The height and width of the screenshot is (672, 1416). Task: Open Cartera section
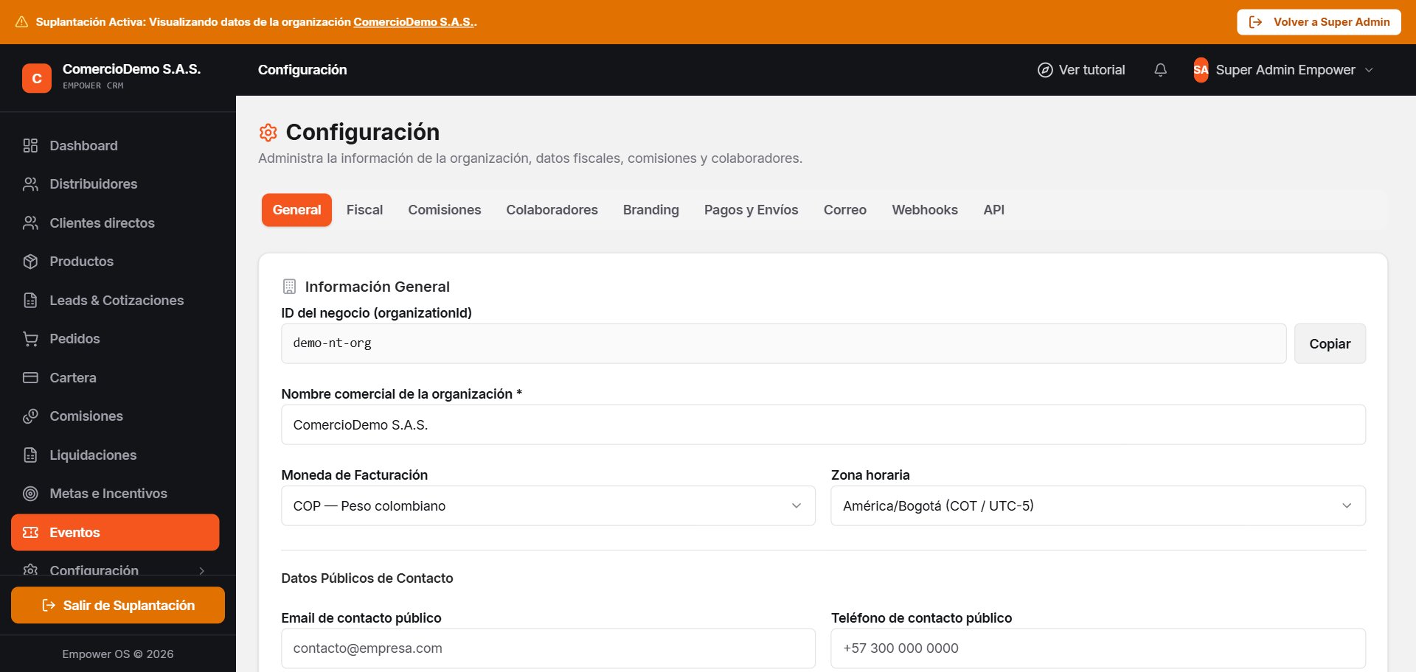pos(115,378)
